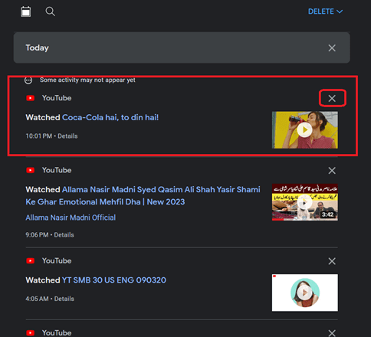The image size is (371, 337).
Task: Delete the Allama Nasir Madni activity entry
Action: pyautogui.click(x=332, y=171)
